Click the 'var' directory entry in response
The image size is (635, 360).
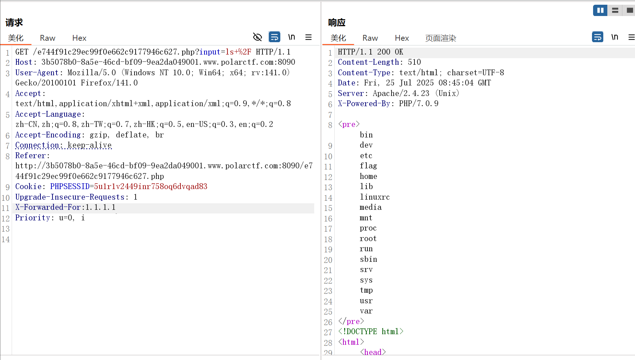(366, 311)
